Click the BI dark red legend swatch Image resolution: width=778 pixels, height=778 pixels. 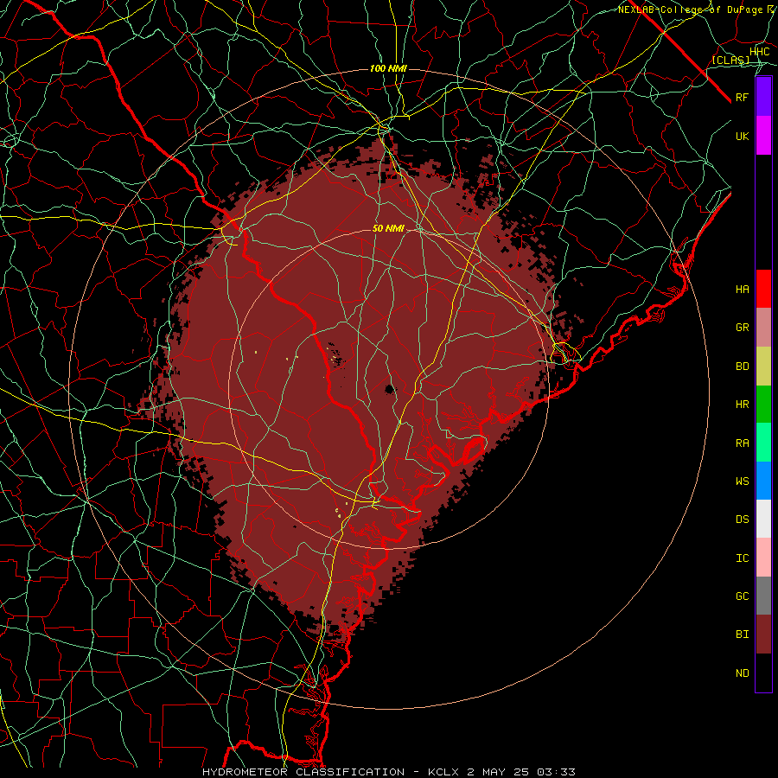pyautogui.click(x=763, y=635)
